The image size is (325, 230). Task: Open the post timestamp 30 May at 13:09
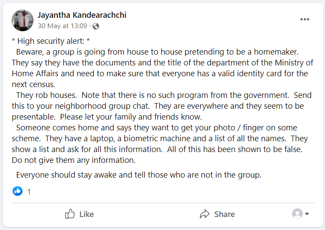(63, 26)
